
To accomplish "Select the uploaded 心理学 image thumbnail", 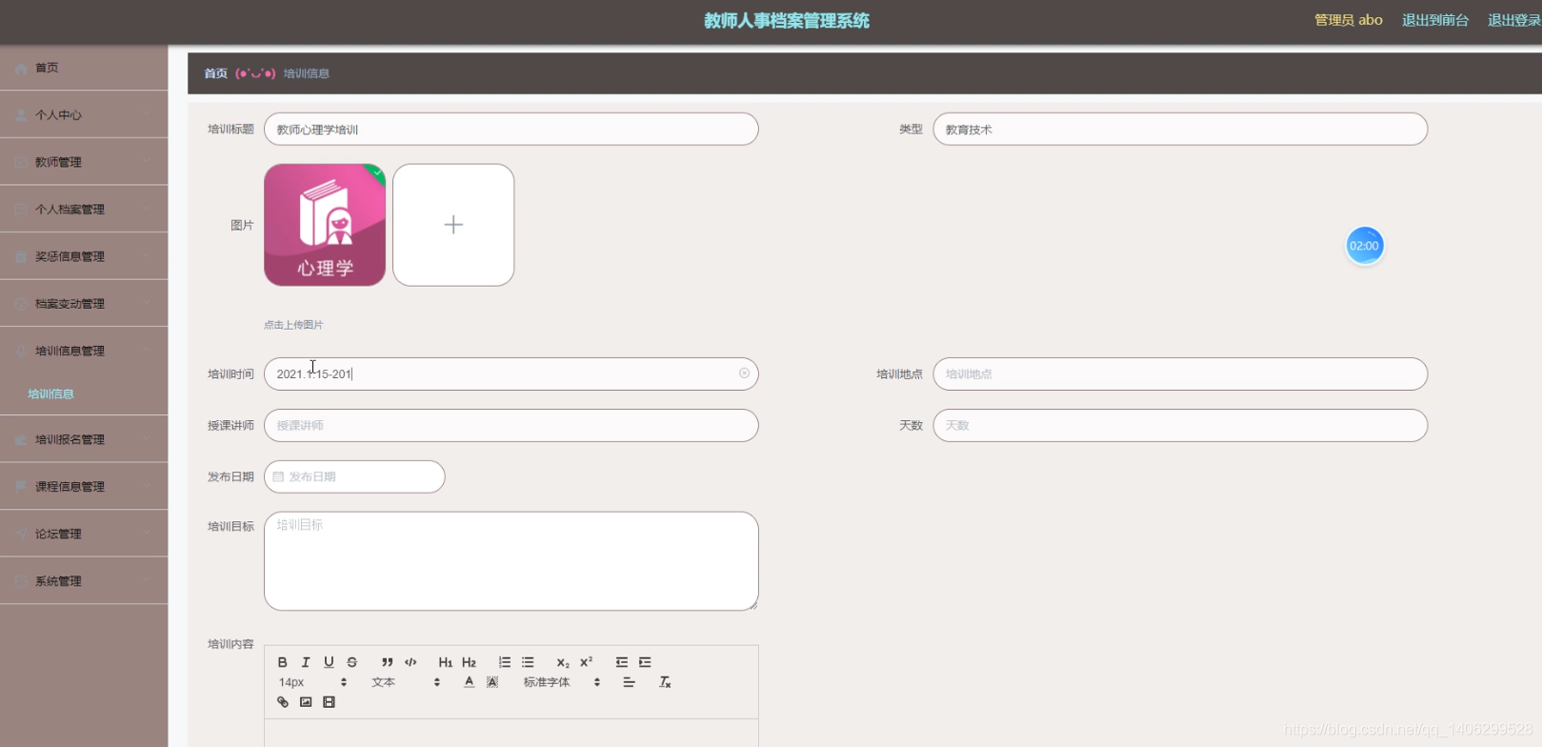I will point(325,225).
